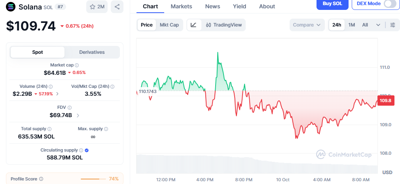Open the Chart tab
This screenshot has width=400, height=184.
click(x=150, y=6)
